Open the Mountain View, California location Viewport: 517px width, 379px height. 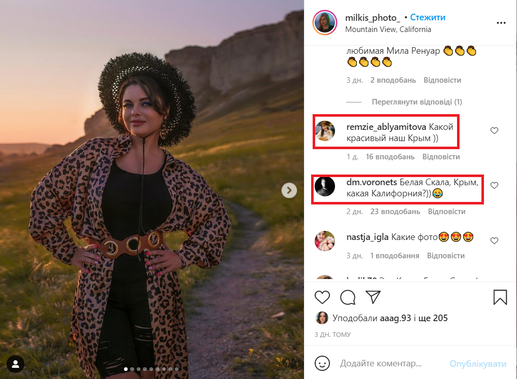click(x=388, y=29)
